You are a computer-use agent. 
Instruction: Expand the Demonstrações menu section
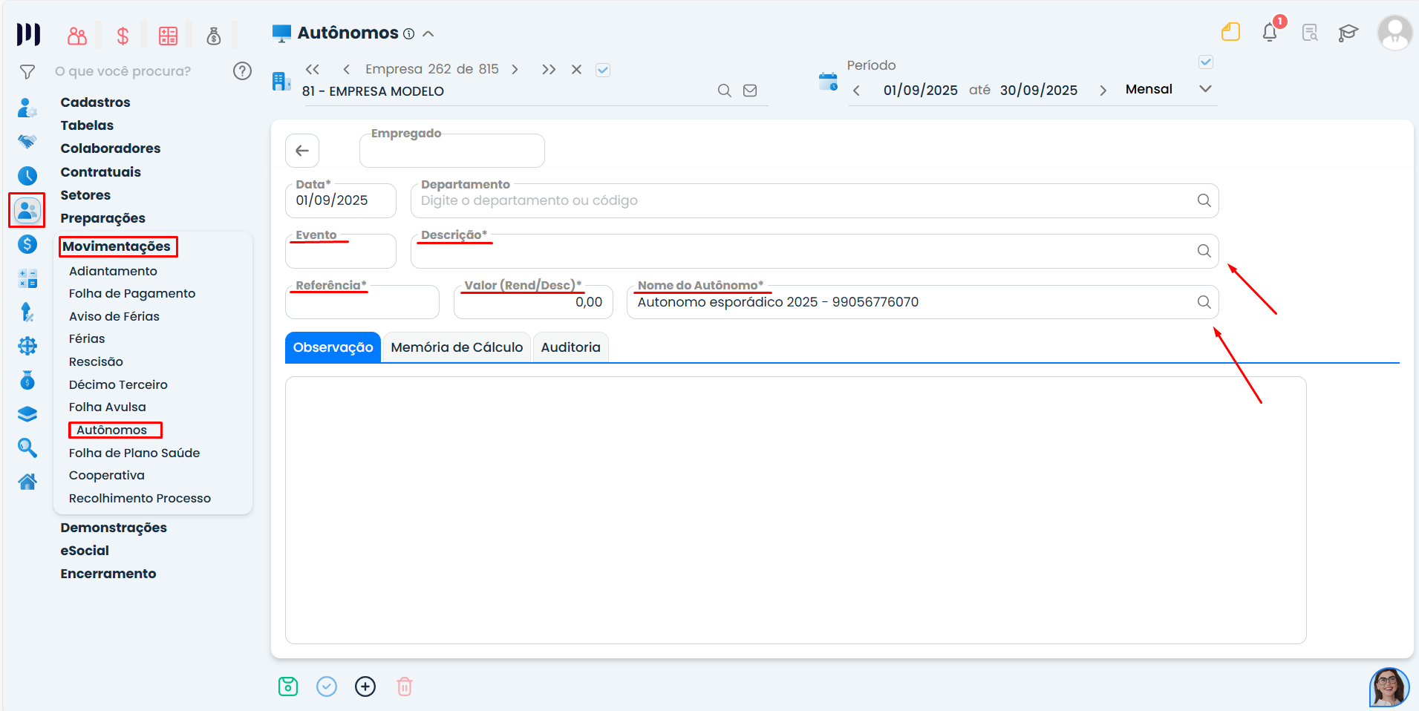tap(114, 528)
